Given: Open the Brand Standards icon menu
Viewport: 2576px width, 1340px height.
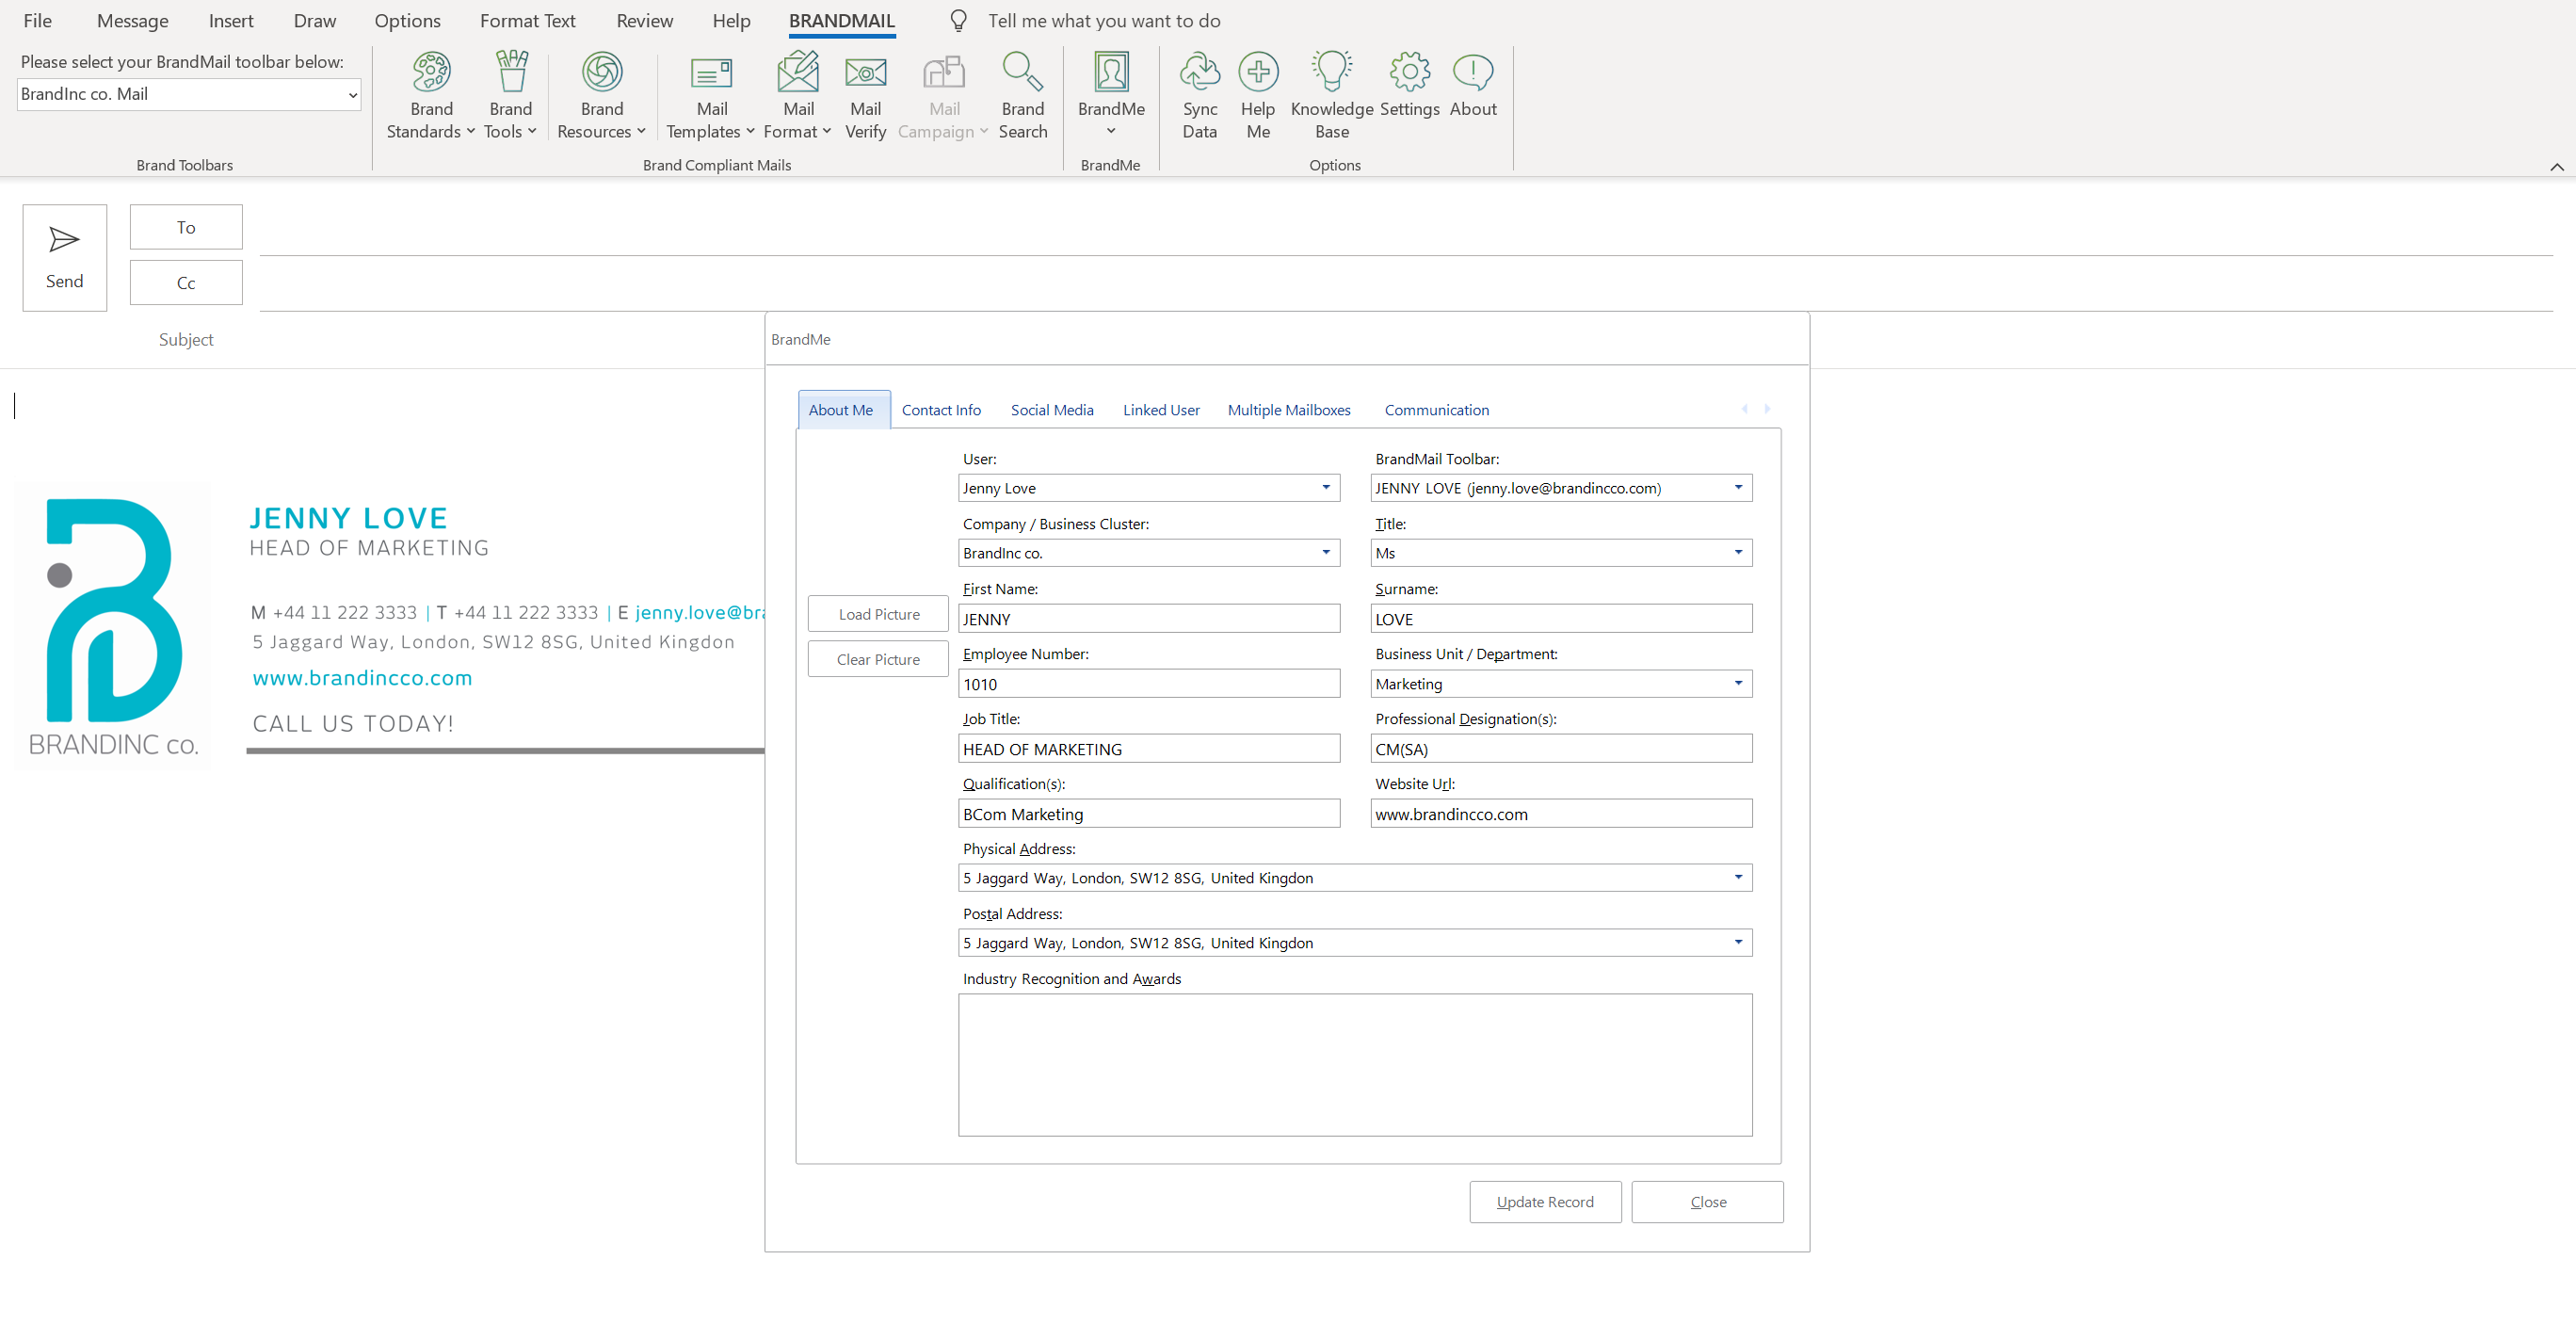Looking at the screenshot, I should pyautogui.click(x=431, y=72).
